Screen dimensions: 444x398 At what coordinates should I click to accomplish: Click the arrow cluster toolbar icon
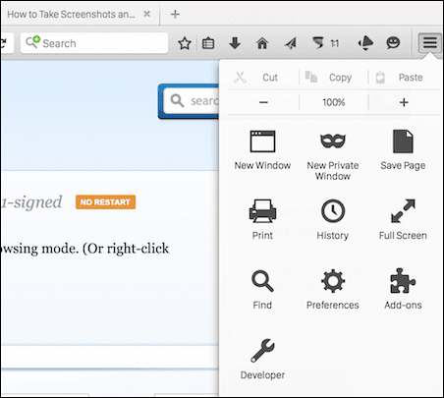(x=365, y=43)
